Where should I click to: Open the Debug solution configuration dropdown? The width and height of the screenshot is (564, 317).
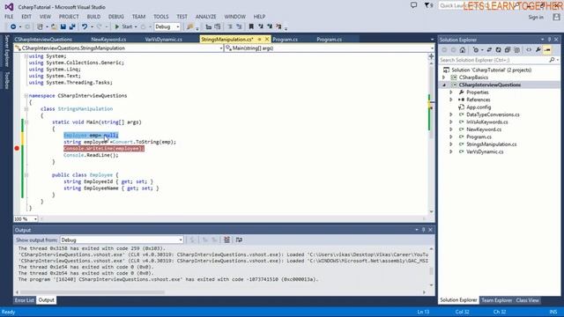[x=167, y=26]
